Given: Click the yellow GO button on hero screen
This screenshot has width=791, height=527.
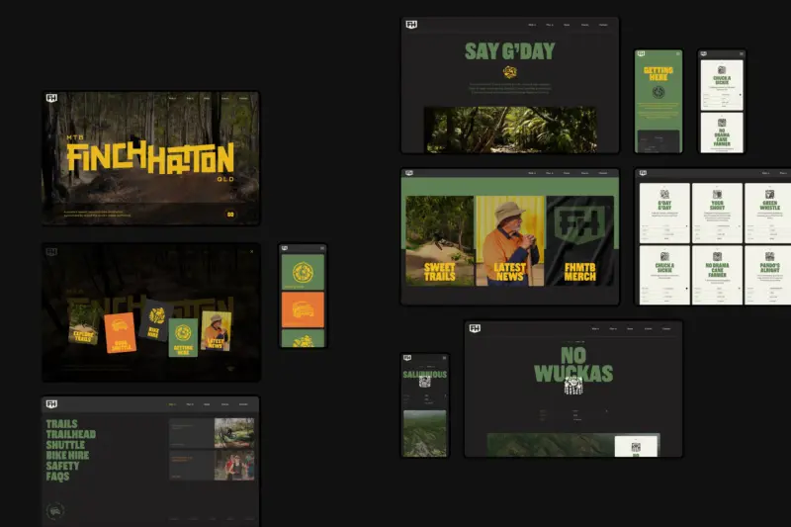Looking at the screenshot, I should click(230, 215).
